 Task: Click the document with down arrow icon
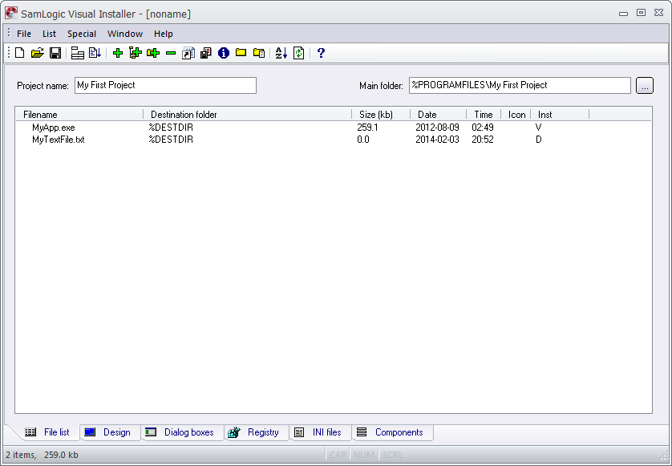95,53
